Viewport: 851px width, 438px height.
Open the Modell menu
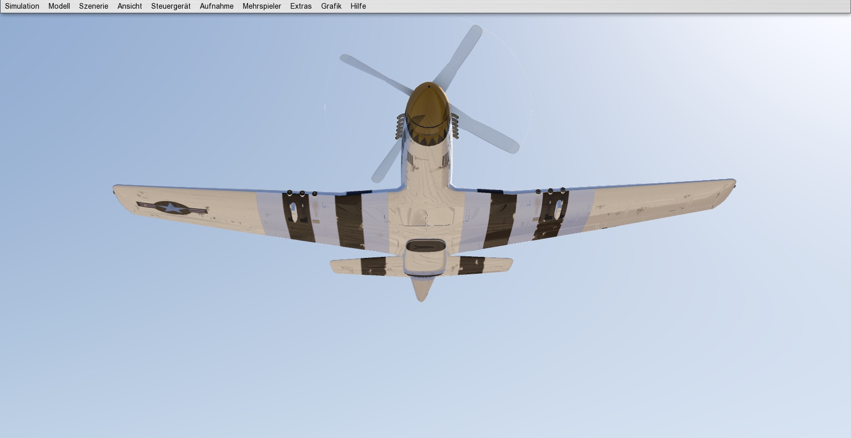pos(59,6)
